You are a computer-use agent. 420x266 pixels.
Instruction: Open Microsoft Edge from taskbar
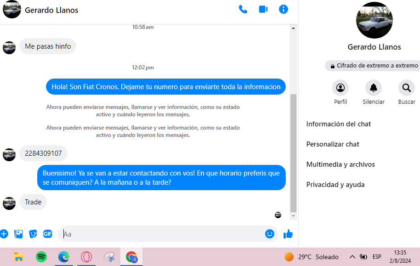pos(64,257)
